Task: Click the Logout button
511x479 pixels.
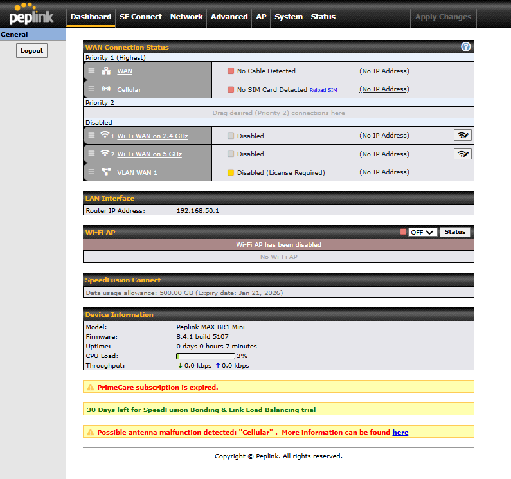Action: pos(31,51)
